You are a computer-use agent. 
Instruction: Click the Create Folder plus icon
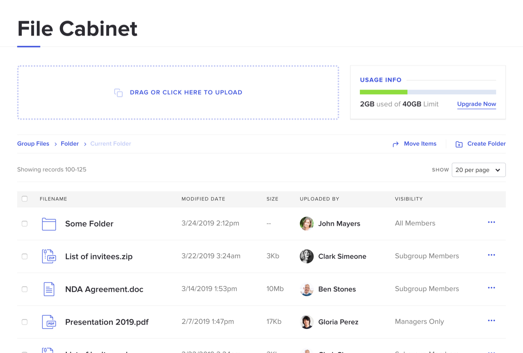click(459, 144)
